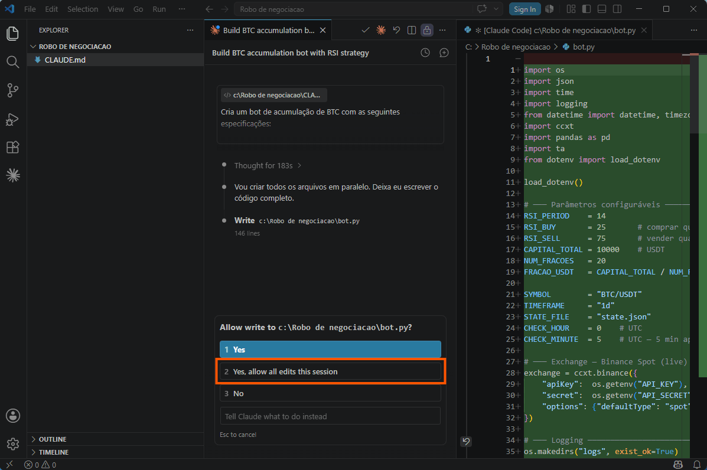The height and width of the screenshot is (470, 707).
Task: Select the [Claude Code] bot.py diff tab
Action: coord(555,30)
